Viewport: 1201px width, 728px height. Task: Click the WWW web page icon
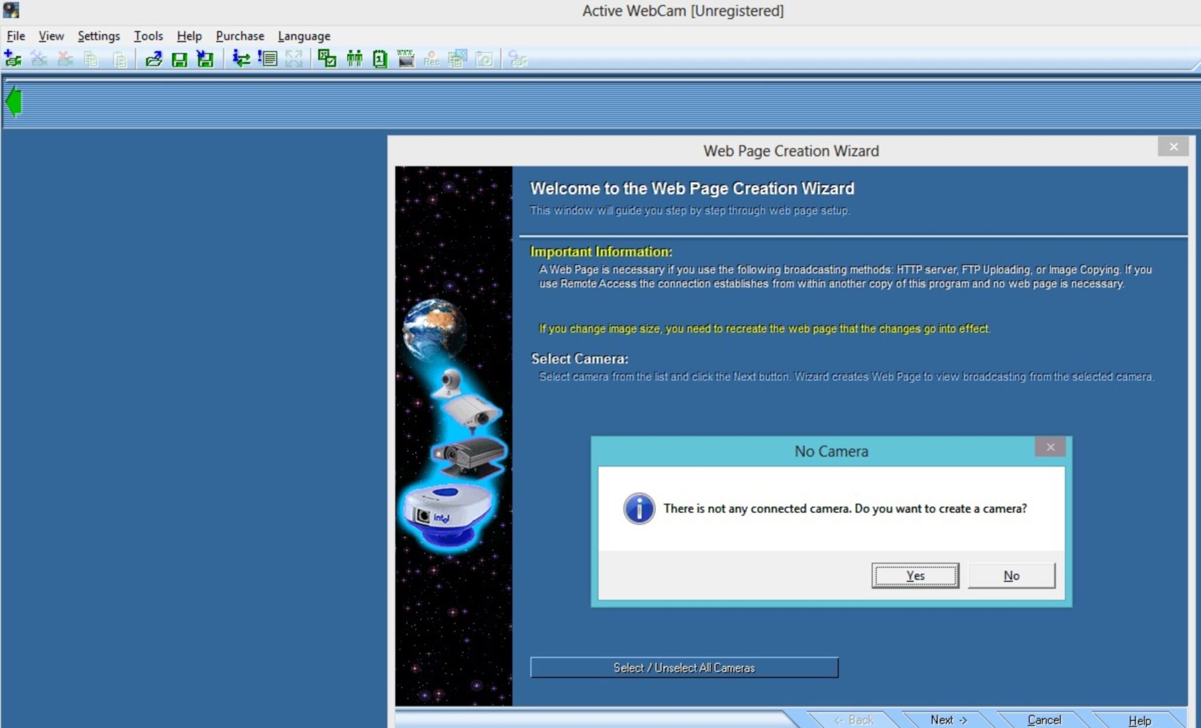pos(405,59)
